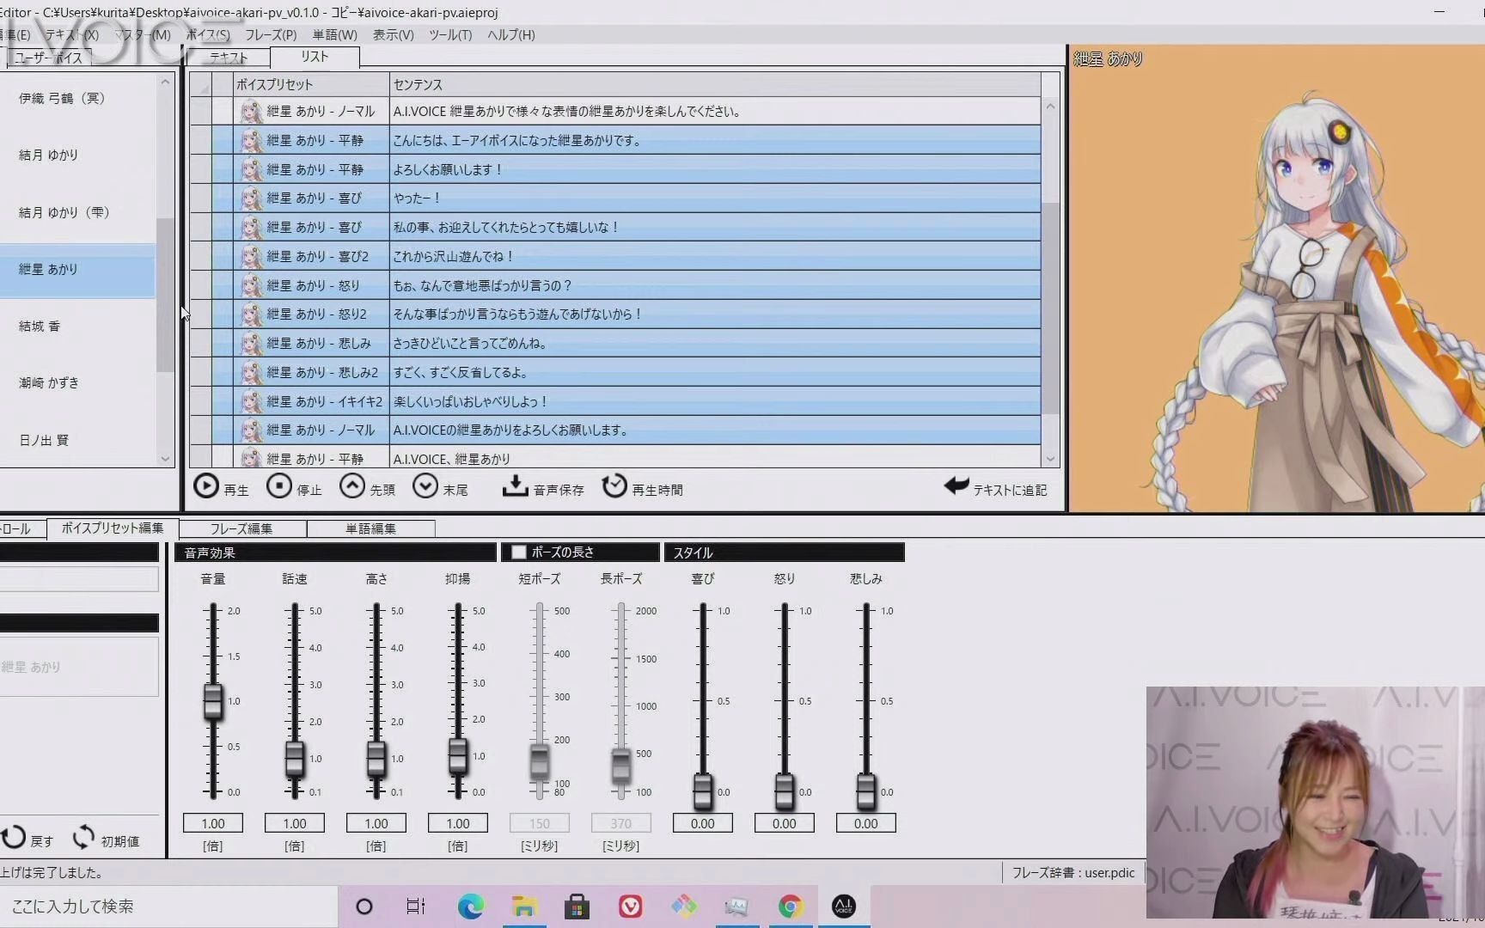Select voice 紲星 あかり in list
This screenshot has height=928, width=1485.
[x=77, y=269]
